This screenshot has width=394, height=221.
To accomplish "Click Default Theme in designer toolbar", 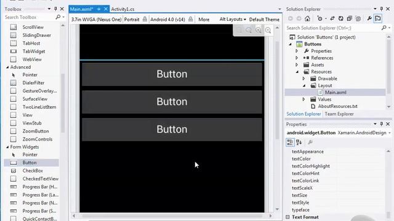I will [x=264, y=19].
